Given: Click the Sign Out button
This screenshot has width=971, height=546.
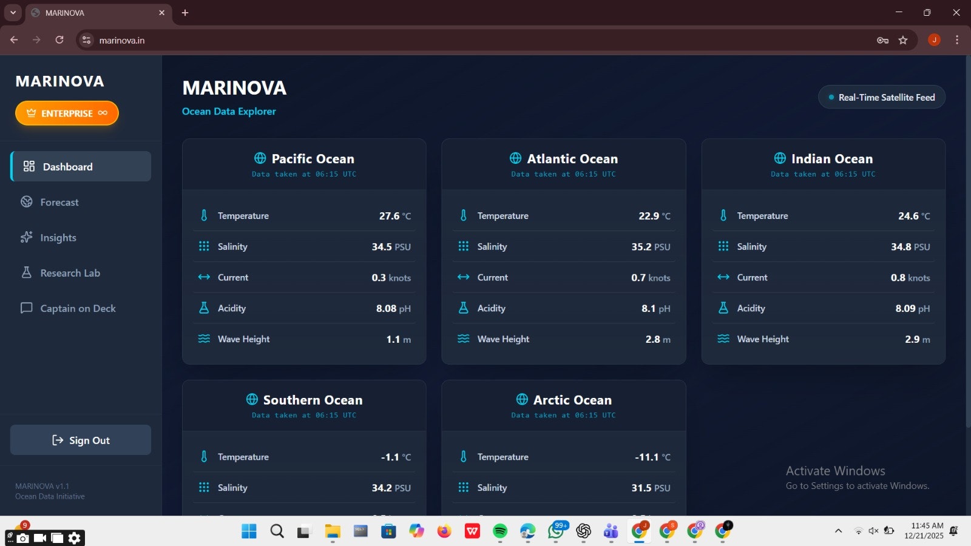Looking at the screenshot, I should (x=80, y=440).
